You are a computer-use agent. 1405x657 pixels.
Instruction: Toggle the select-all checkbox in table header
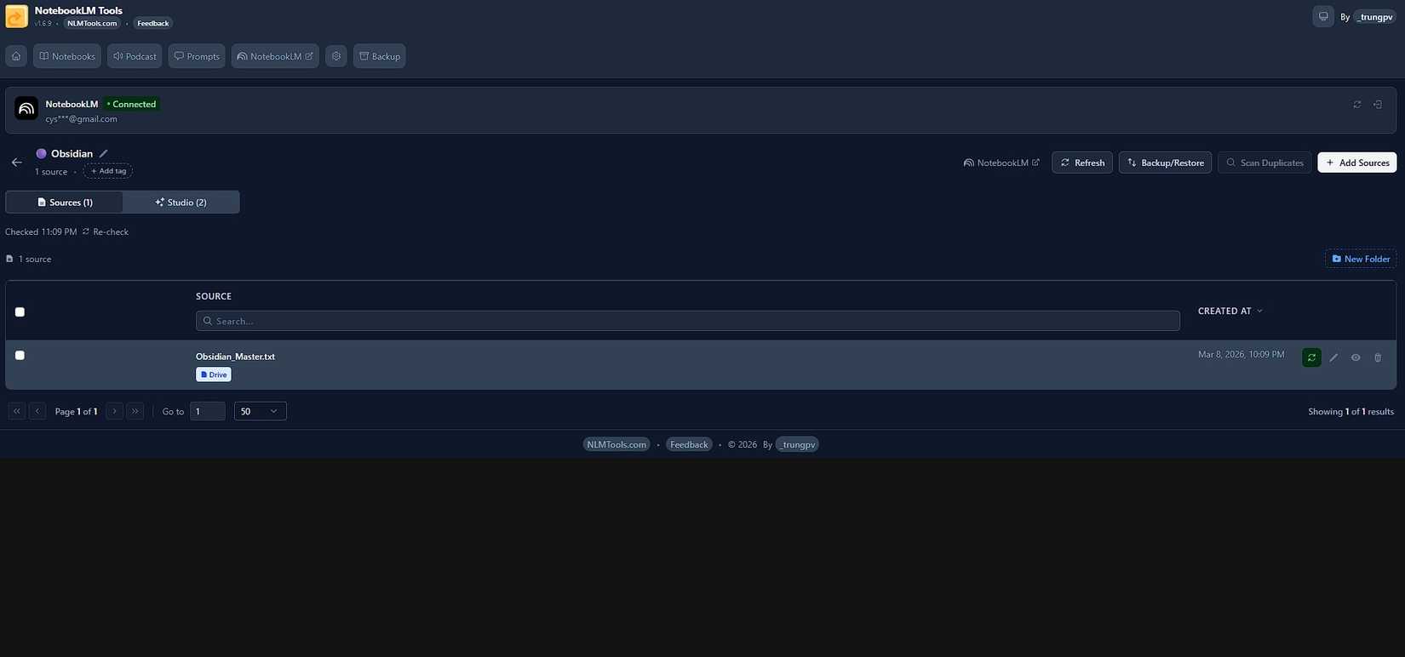tap(20, 312)
